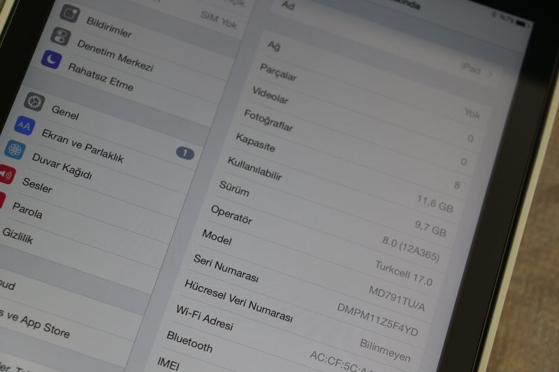Tap the Kapasite row label
The height and width of the screenshot is (372, 559).
(255, 142)
